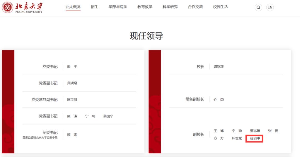Select 姜国华 in 党委副书记 row

point(108,116)
